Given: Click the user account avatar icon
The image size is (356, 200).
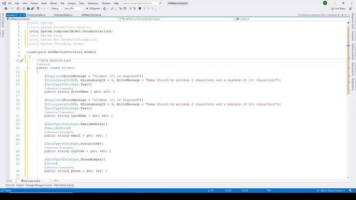Looking at the screenshot, I should (325, 3).
